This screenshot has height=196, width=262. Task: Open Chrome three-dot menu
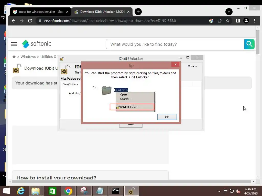(254, 21)
